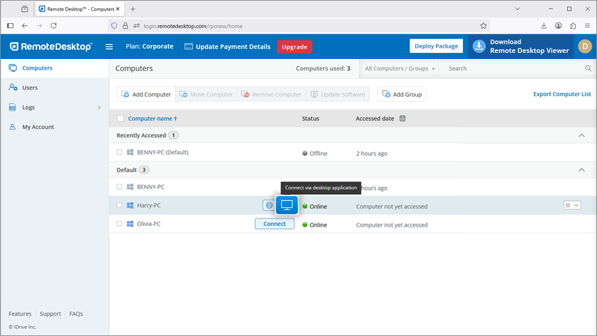Click the Connect button for Olivia-PC

pyautogui.click(x=275, y=224)
